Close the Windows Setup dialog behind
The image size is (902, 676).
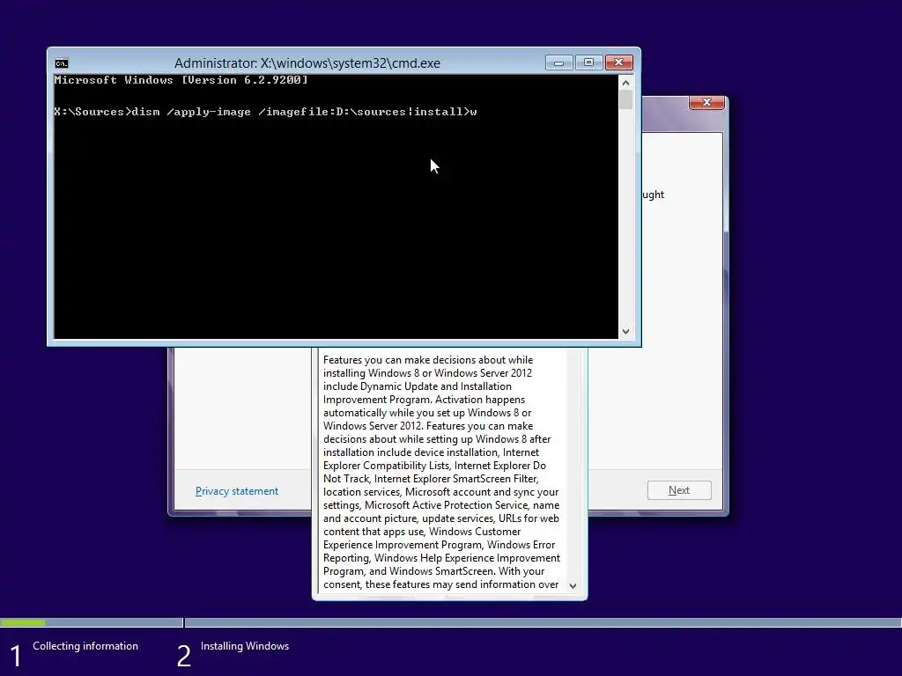706,102
